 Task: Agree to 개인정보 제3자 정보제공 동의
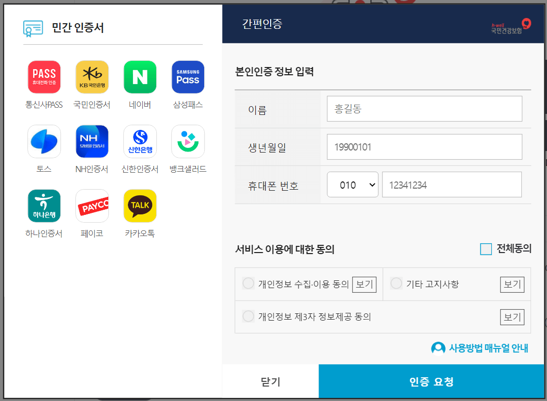point(248,316)
